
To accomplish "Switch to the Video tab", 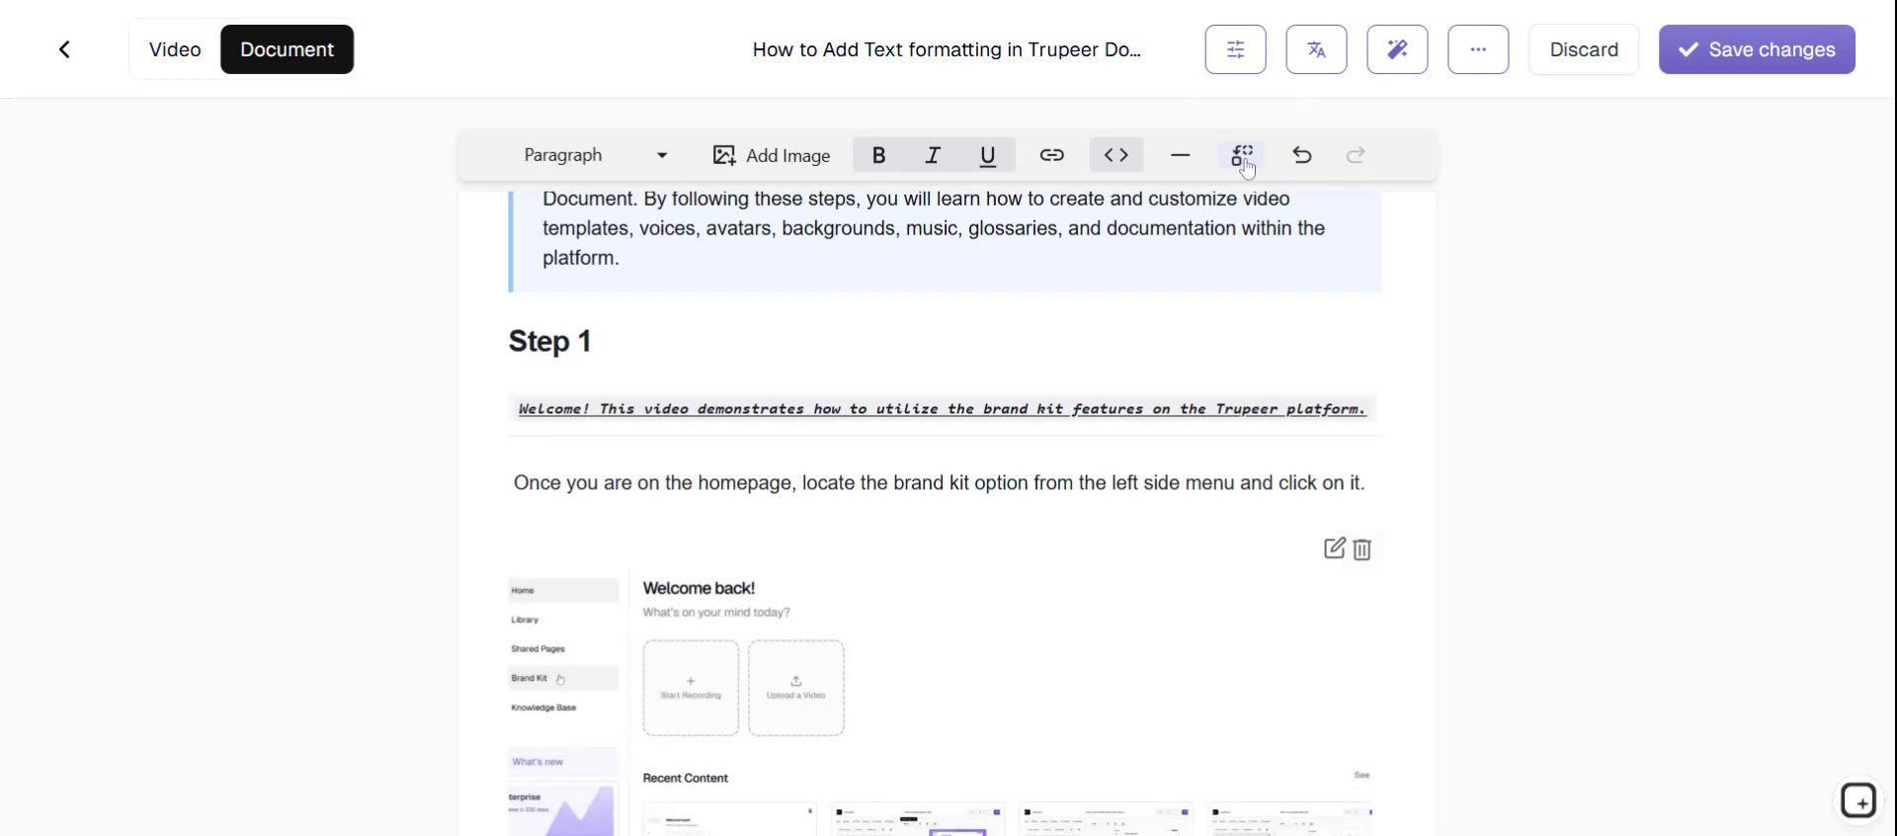I will (x=175, y=49).
